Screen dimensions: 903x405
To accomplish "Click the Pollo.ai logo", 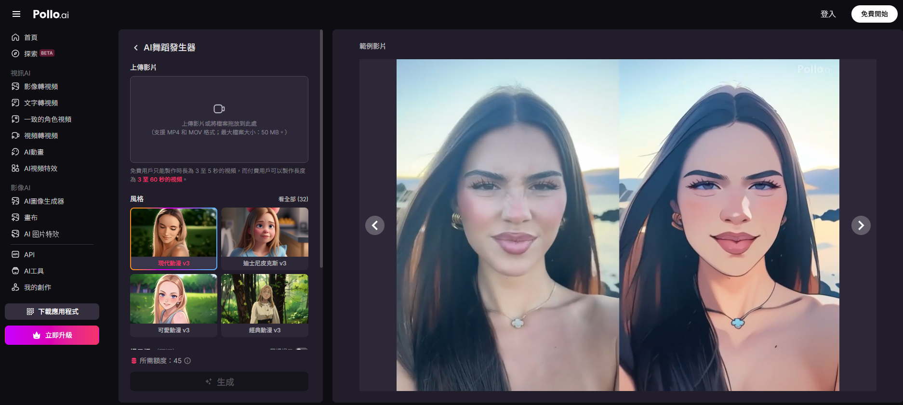I will 51,14.
